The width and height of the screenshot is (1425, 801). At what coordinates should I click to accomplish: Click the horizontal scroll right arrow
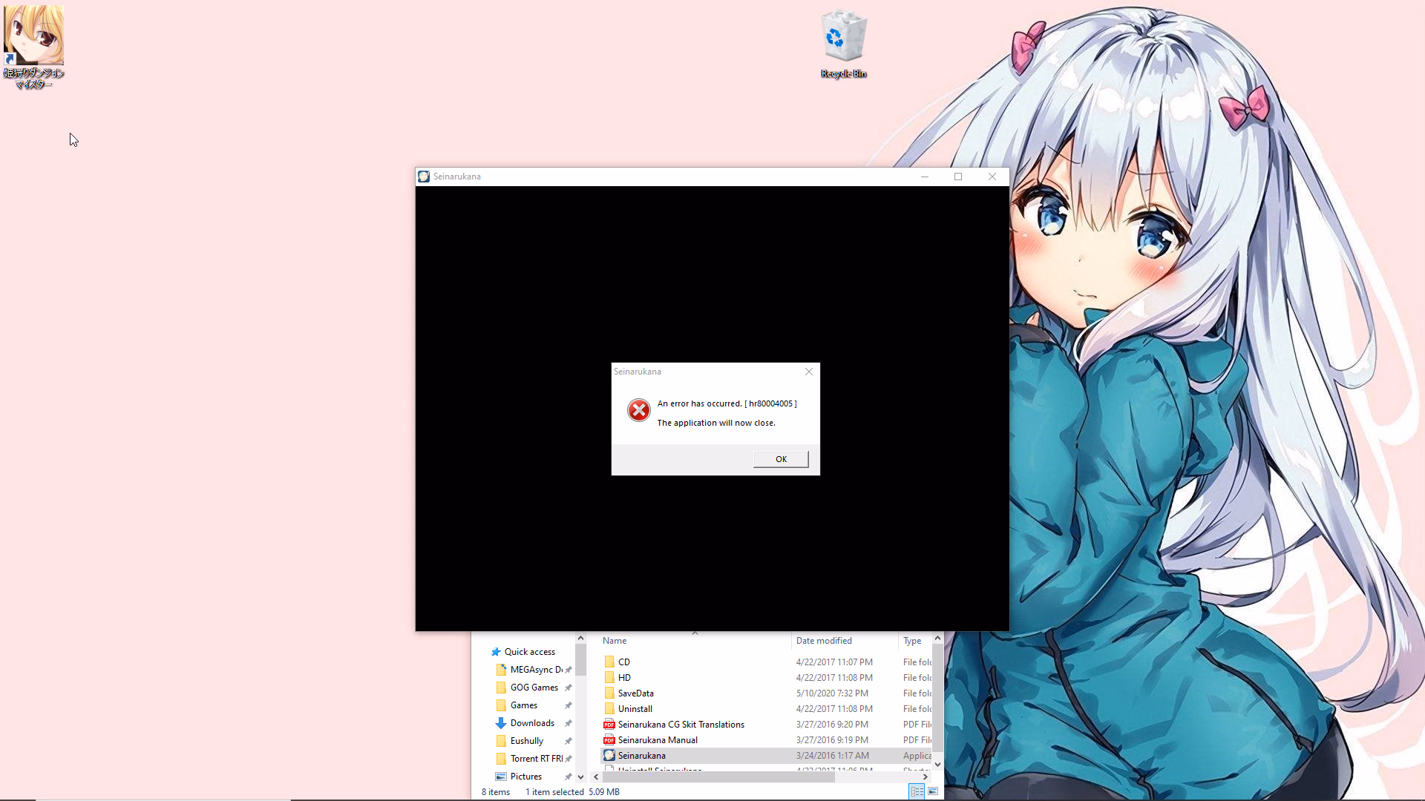[x=926, y=777]
